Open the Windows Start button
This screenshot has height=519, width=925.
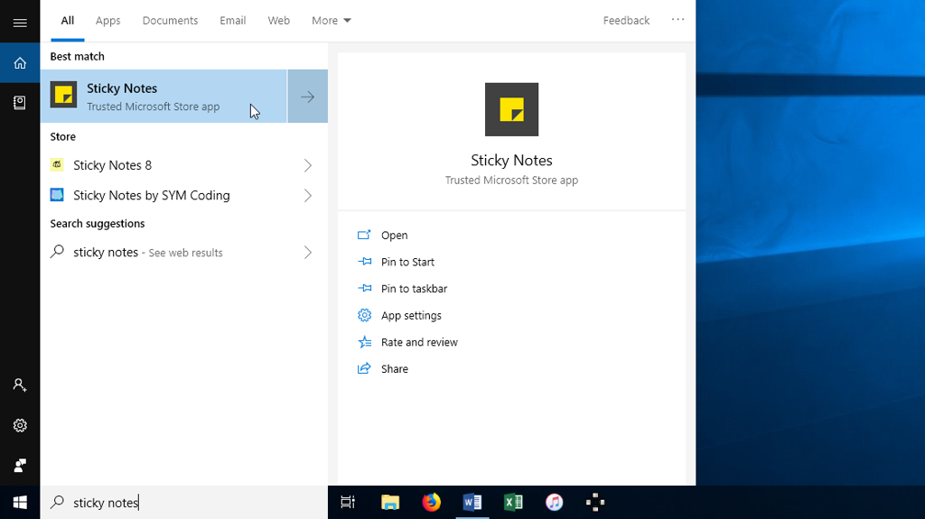coord(20,503)
